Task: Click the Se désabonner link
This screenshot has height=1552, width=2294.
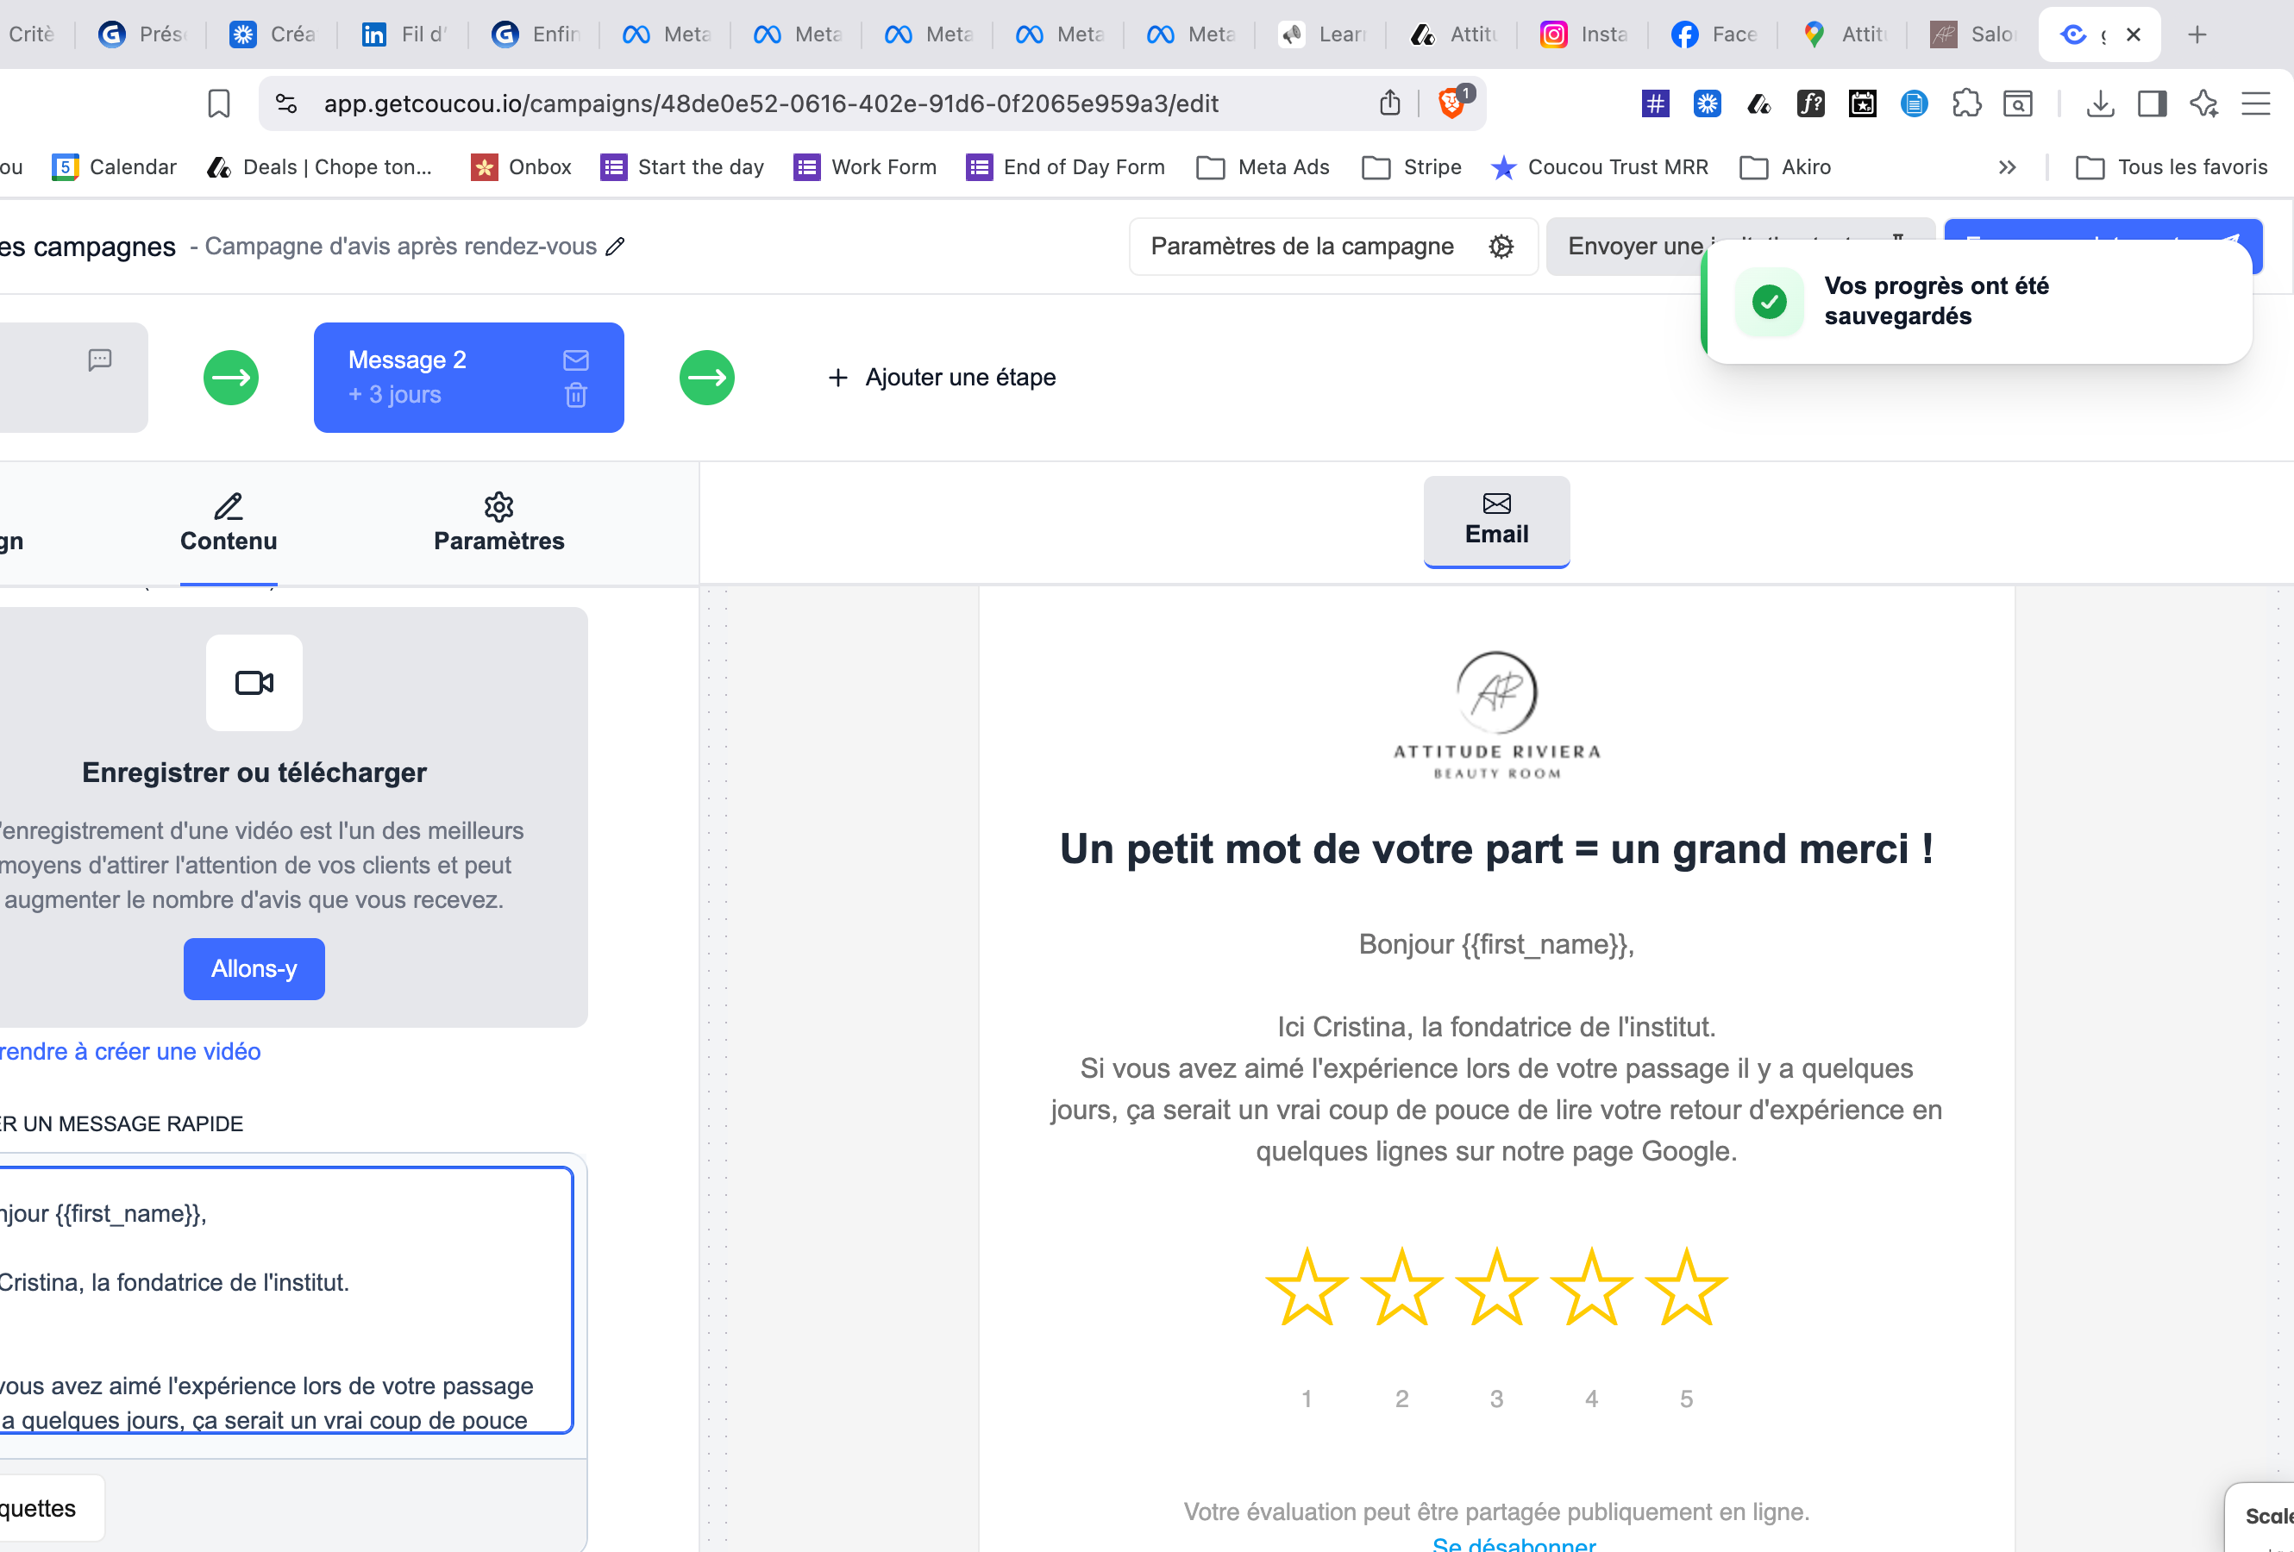Action: point(1514,1543)
